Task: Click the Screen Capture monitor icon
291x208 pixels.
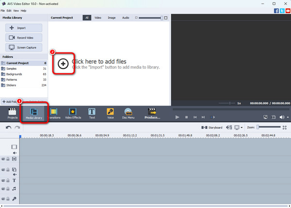Action: (12, 47)
